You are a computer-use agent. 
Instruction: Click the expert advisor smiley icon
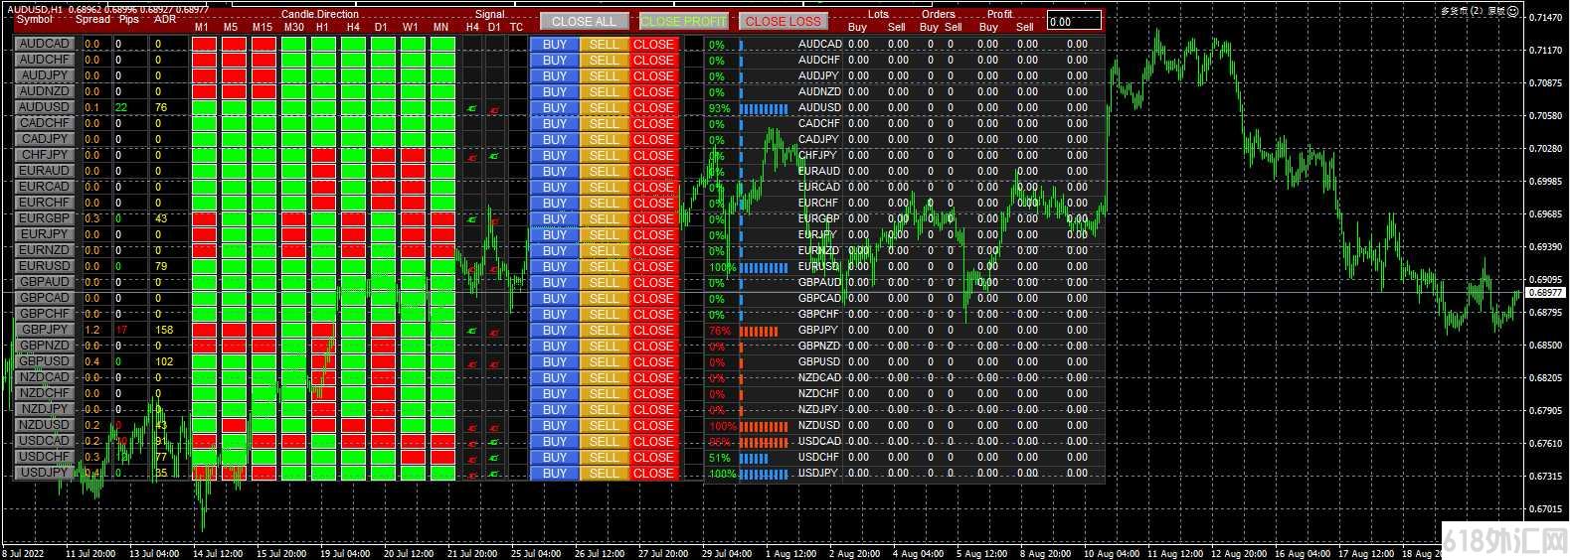pos(1512,11)
